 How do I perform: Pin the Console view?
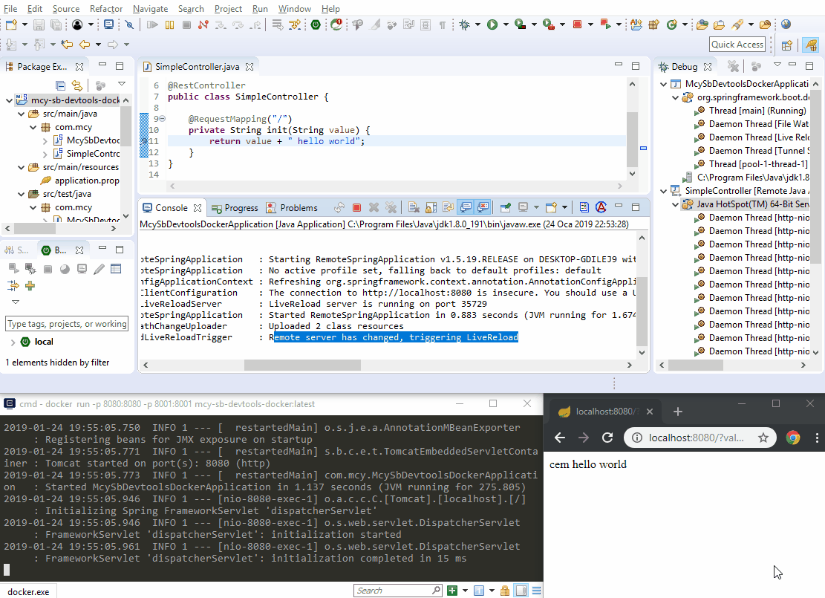click(505, 207)
